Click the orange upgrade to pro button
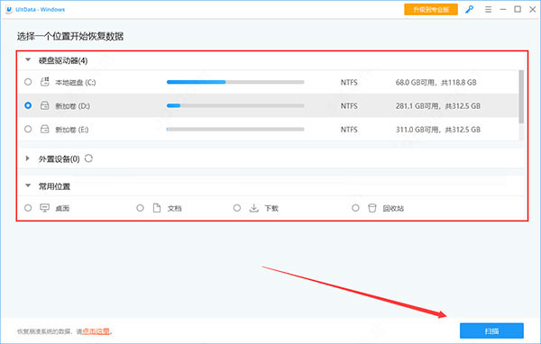Viewport: 541px width, 344px height. coord(431,10)
